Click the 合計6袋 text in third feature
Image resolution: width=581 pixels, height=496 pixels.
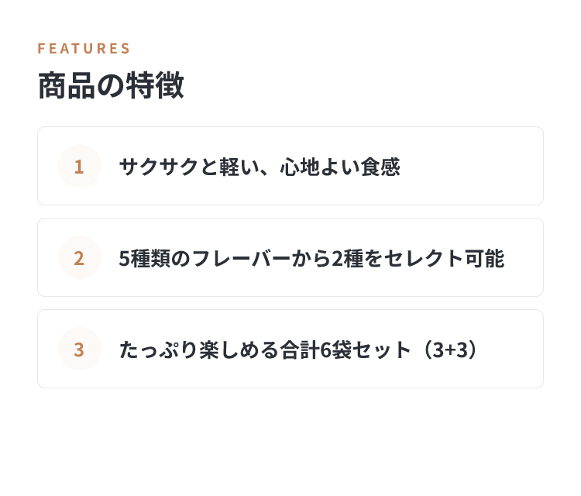[x=316, y=350]
